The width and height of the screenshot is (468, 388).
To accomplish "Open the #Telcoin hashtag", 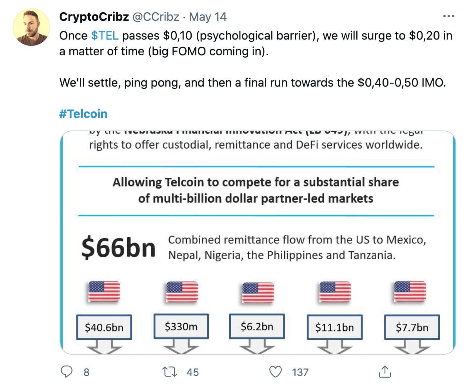I will 83,114.
